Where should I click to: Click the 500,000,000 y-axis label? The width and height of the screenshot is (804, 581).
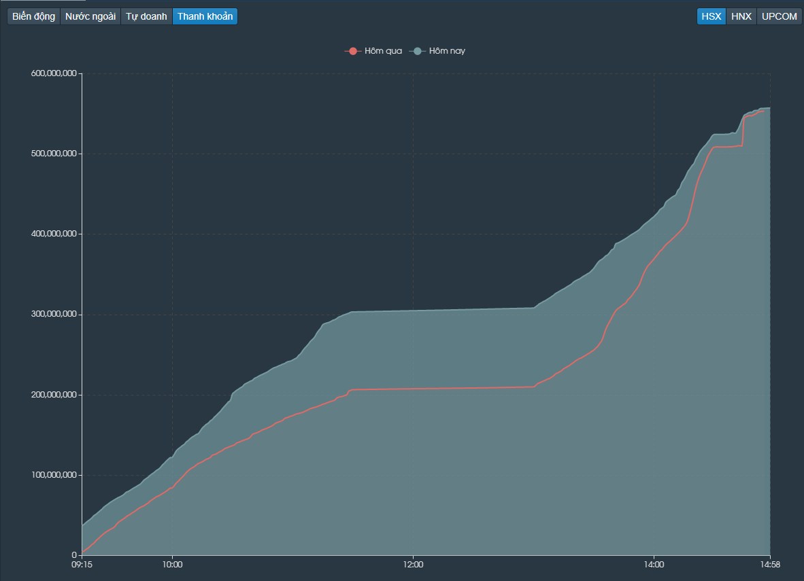coord(54,154)
